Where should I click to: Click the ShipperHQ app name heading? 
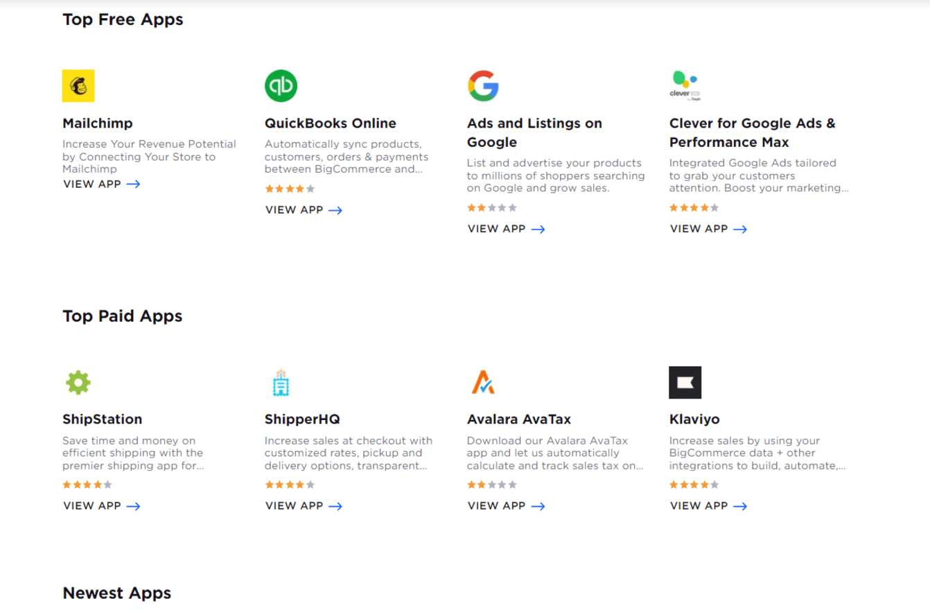pos(301,419)
